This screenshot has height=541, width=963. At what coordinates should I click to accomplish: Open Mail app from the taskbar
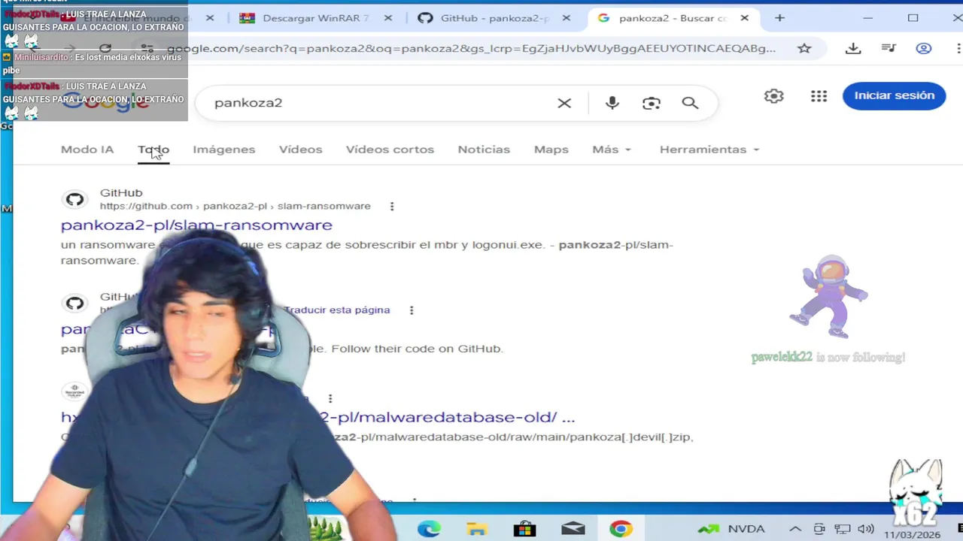coord(573,529)
